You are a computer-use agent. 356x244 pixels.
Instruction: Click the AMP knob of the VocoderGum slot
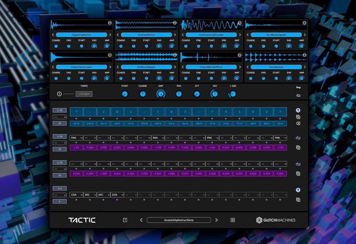[x=302, y=78]
